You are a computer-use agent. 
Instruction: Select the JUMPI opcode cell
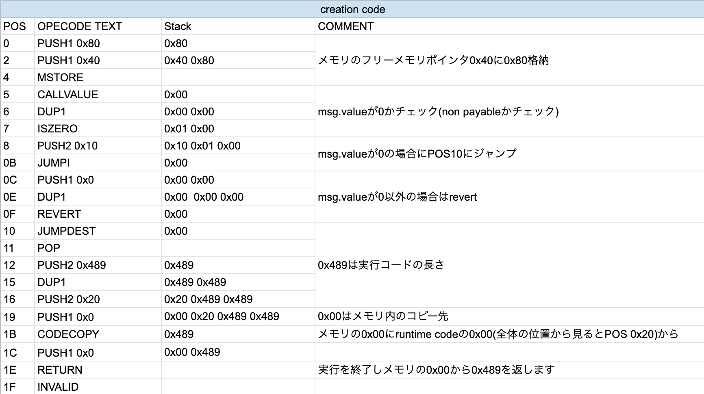98,163
